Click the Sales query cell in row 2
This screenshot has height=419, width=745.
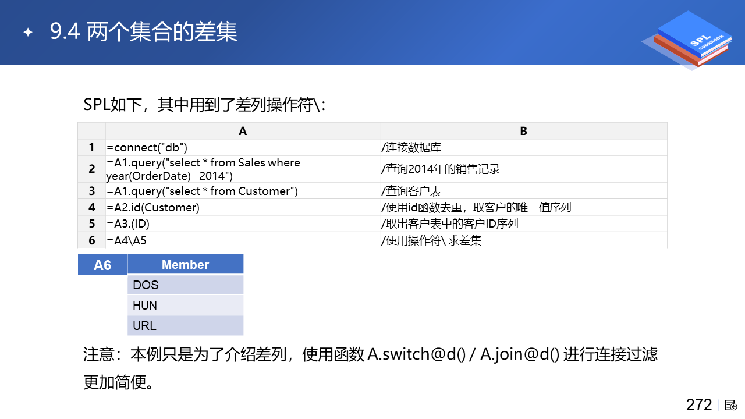tap(243, 169)
